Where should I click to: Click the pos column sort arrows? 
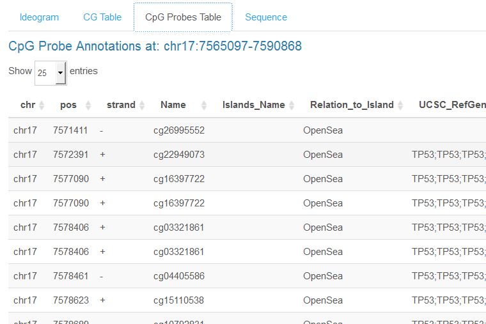click(88, 105)
